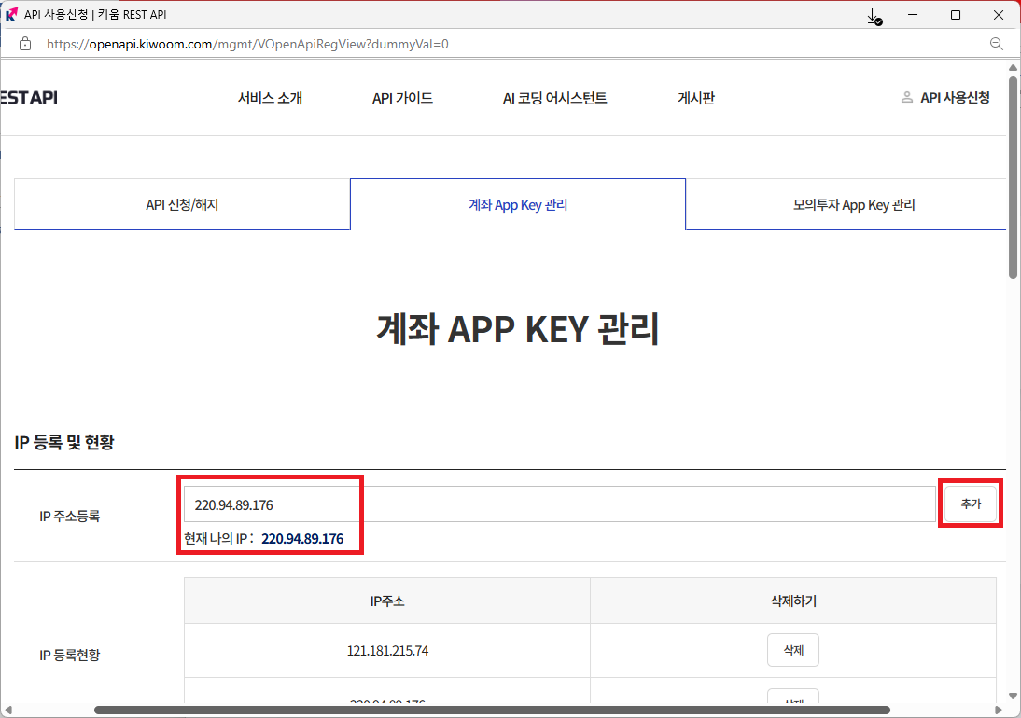Go to AI 코딩 어시스턴트 menu

click(x=554, y=98)
